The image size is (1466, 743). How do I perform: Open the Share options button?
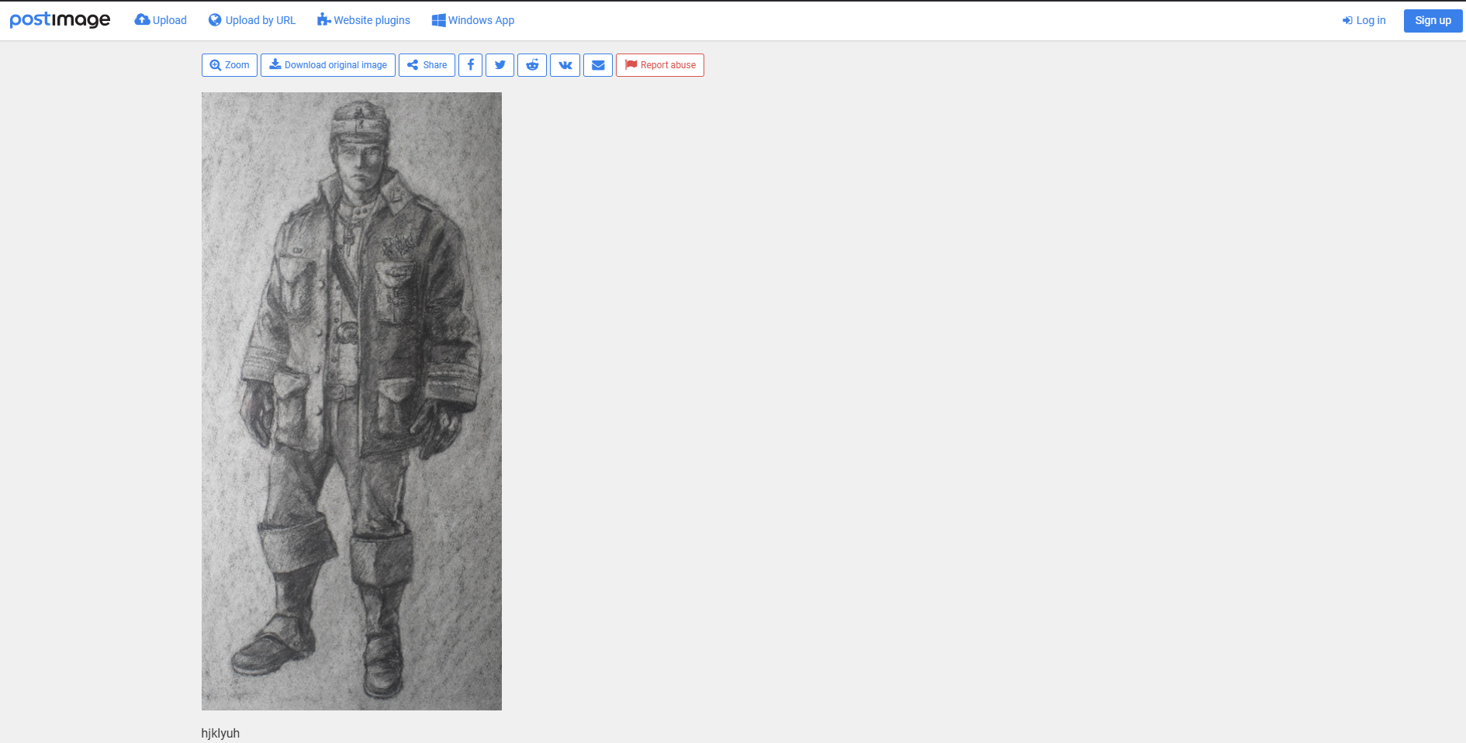[427, 65]
